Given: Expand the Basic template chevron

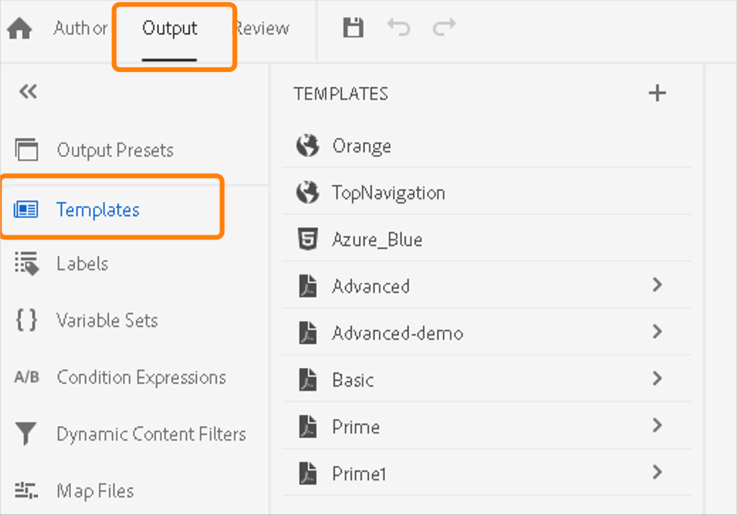Looking at the screenshot, I should (657, 379).
